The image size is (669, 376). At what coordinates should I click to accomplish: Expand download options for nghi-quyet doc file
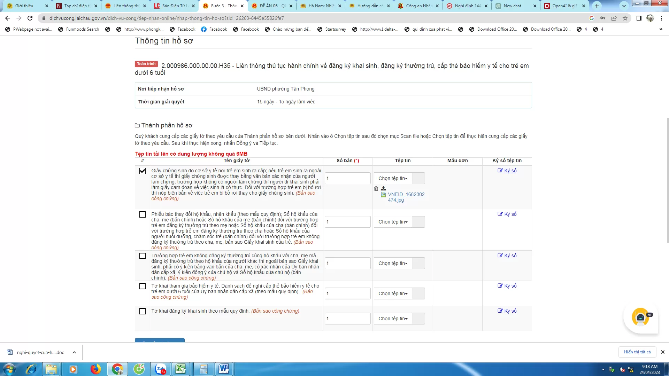74,352
